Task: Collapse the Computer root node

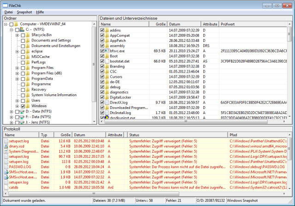Action: click(x=6, y=24)
